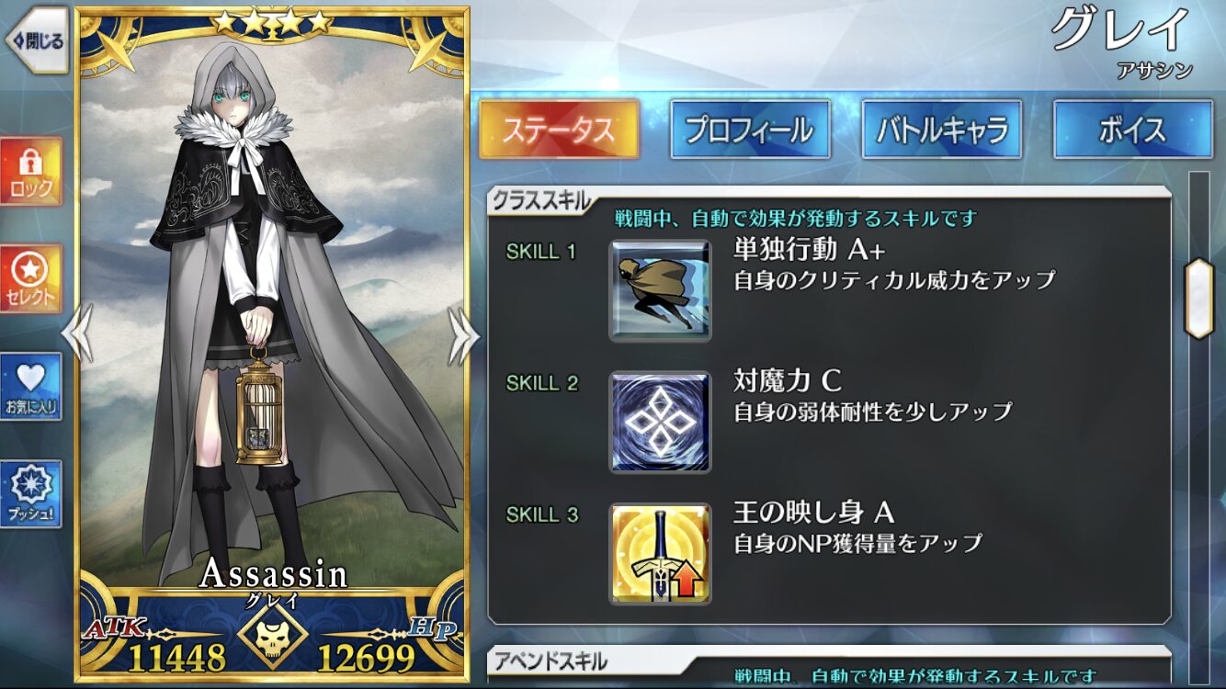The image size is (1226, 689).
Task: Toggle the ロック lock button
Action: [x=31, y=172]
